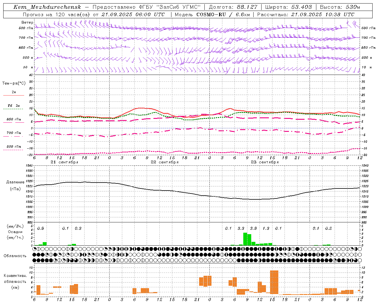Select the forecast start 21.09.2025 06:00 UTC

(x=133, y=14)
